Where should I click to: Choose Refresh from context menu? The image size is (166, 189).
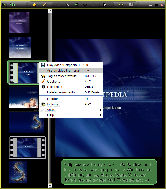[71, 99]
